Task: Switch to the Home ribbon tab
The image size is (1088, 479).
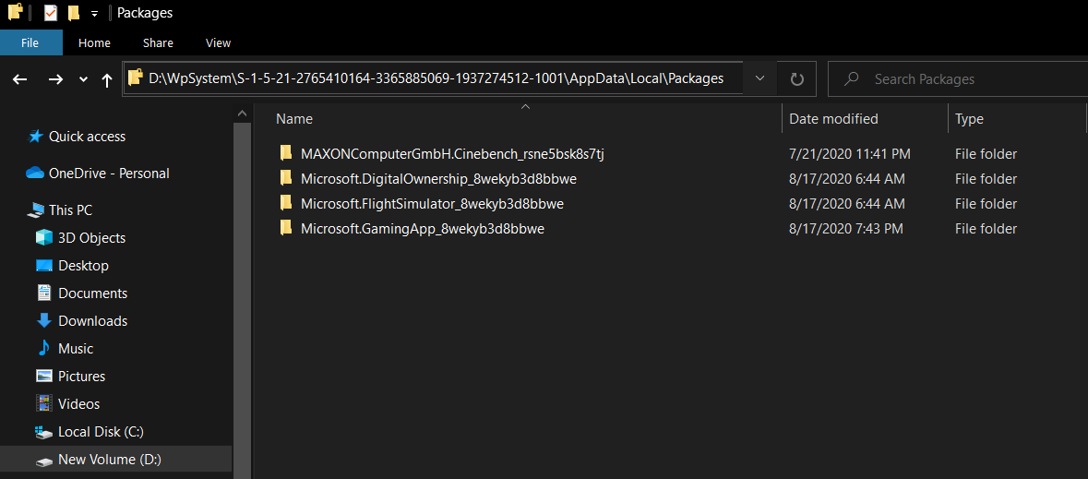Action: point(94,43)
